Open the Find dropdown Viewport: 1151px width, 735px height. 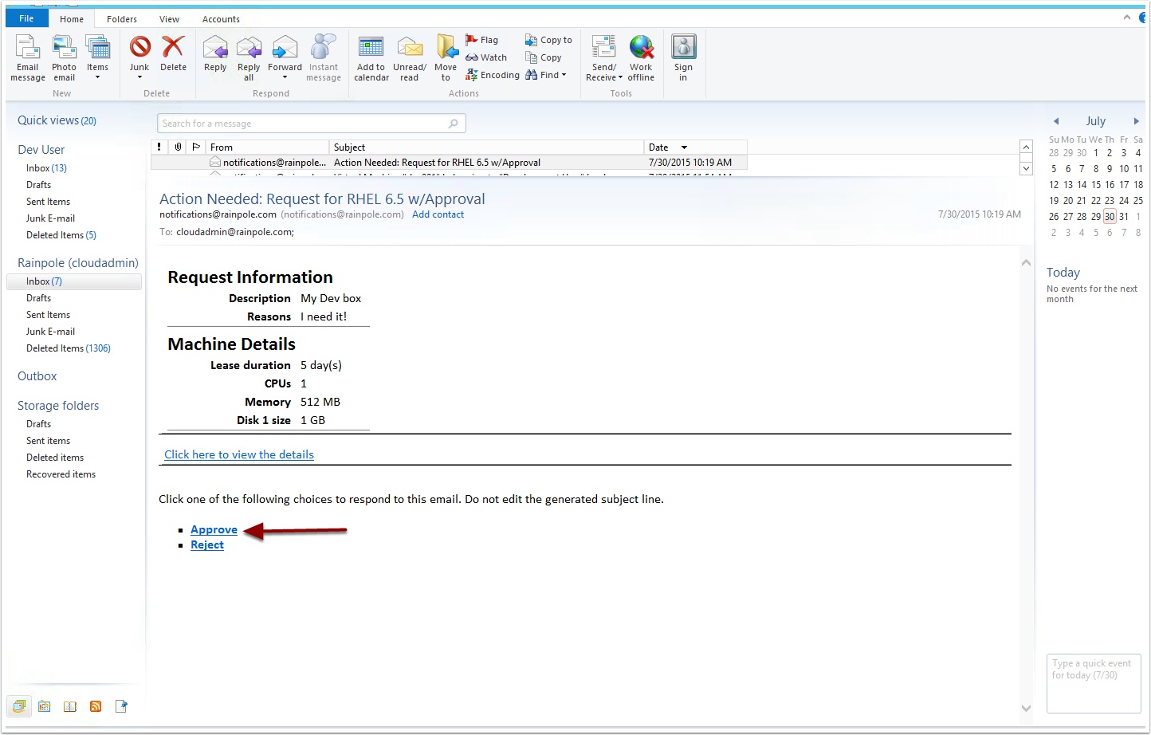tap(546, 75)
